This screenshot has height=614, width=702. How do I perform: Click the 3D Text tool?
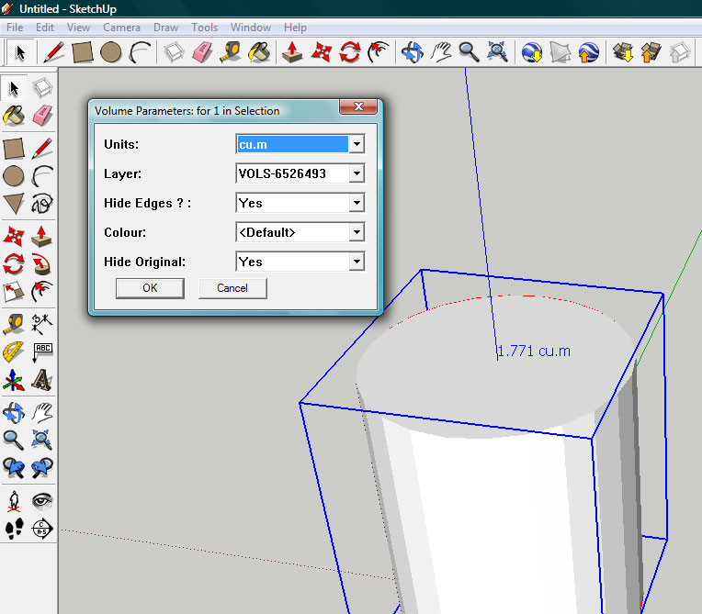click(x=42, y=380)
